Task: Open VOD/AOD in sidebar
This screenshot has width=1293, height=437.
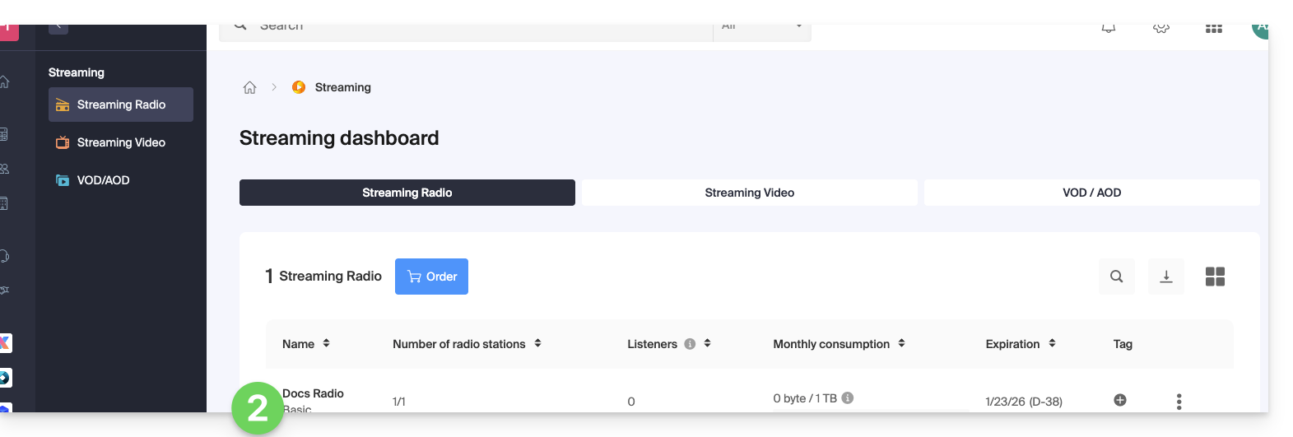Action: click(x=103, y=180)
